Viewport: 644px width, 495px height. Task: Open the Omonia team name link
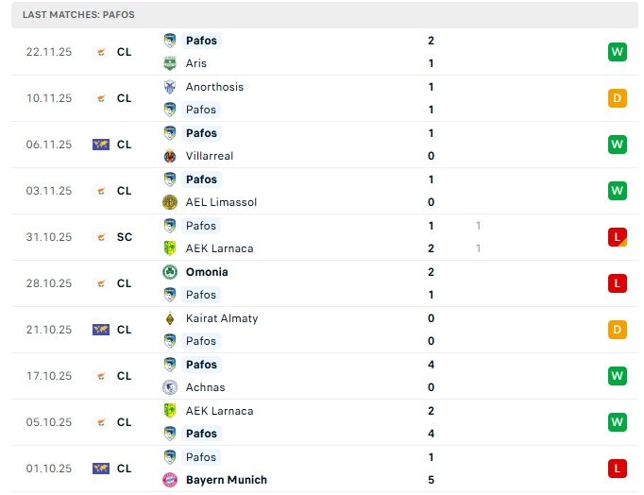(207, 272)
